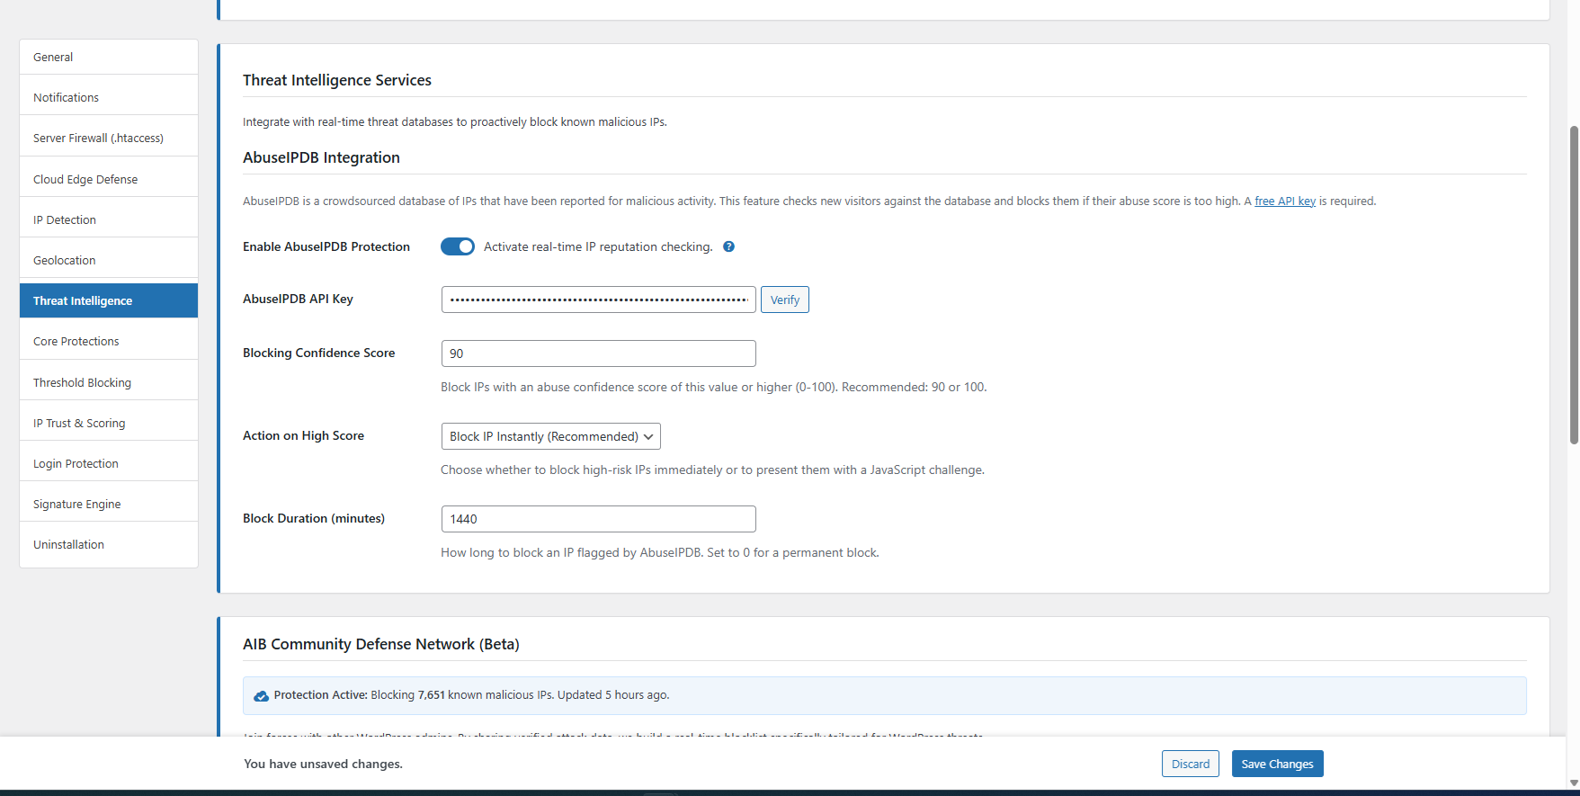Open Threshold Blocking tab
The width and height of the screenshot is (1580, 796).
click(109, 382)
